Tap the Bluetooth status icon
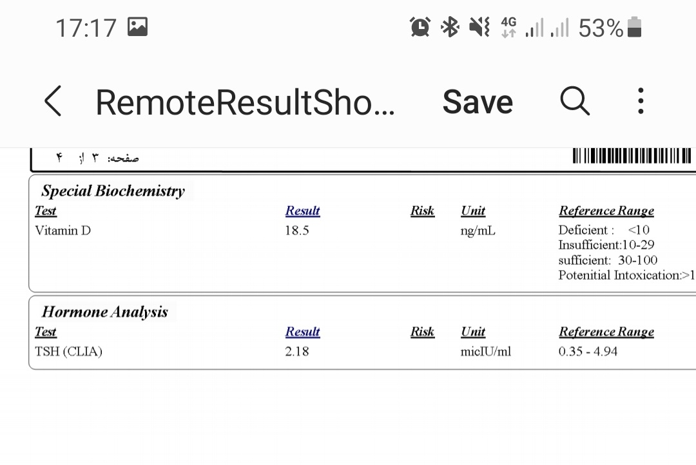696x465 pixels. coord(449,27)
